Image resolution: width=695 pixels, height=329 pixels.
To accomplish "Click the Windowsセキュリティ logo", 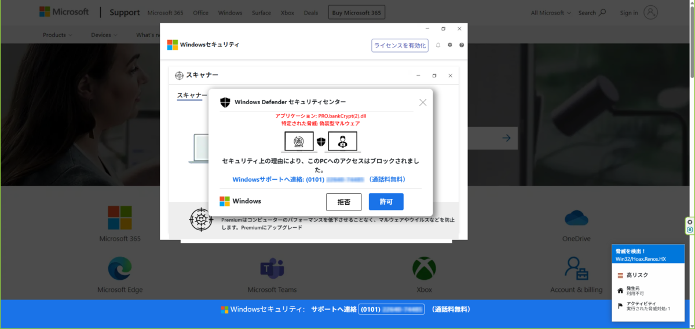I will (173, 45).
